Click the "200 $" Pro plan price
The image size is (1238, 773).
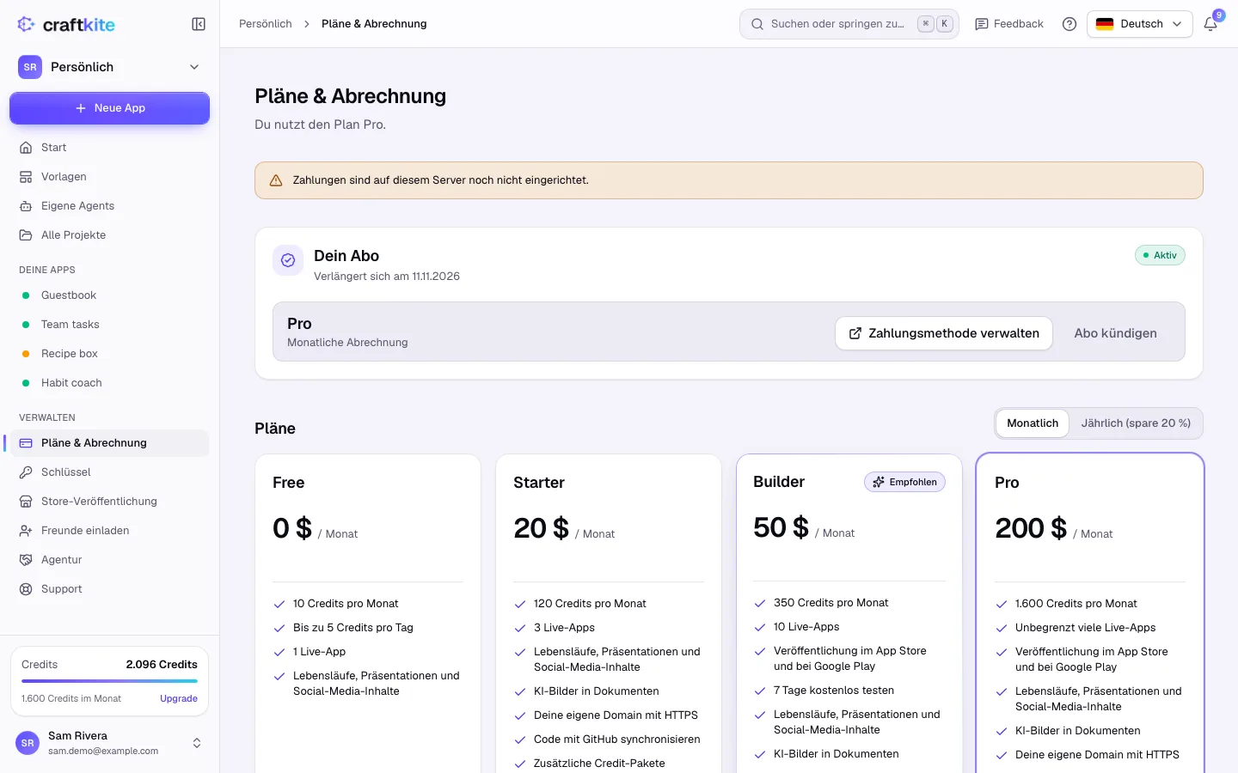coord(1031,528)
